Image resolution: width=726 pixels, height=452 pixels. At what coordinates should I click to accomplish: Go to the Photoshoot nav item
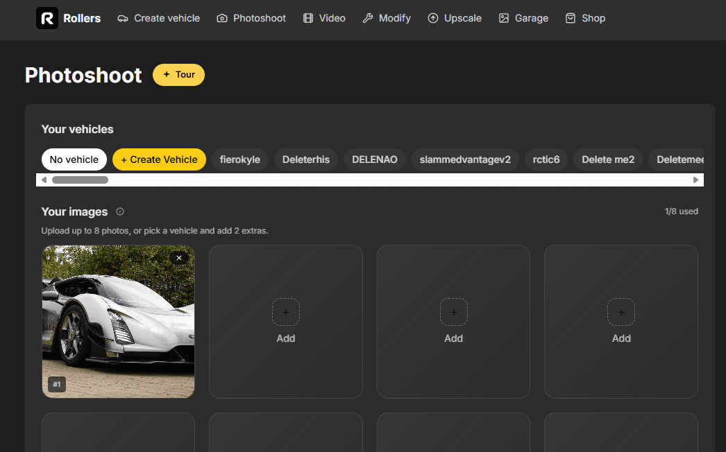click(x=251, y=18)
